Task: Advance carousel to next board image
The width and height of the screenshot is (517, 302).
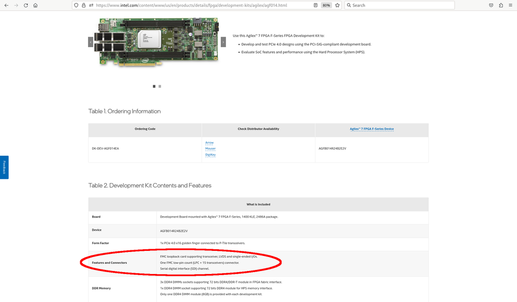Action: coord(223,42)
